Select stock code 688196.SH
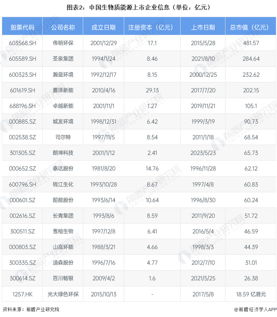The height and width of the screenshot is (317, 277). (23, 106)
